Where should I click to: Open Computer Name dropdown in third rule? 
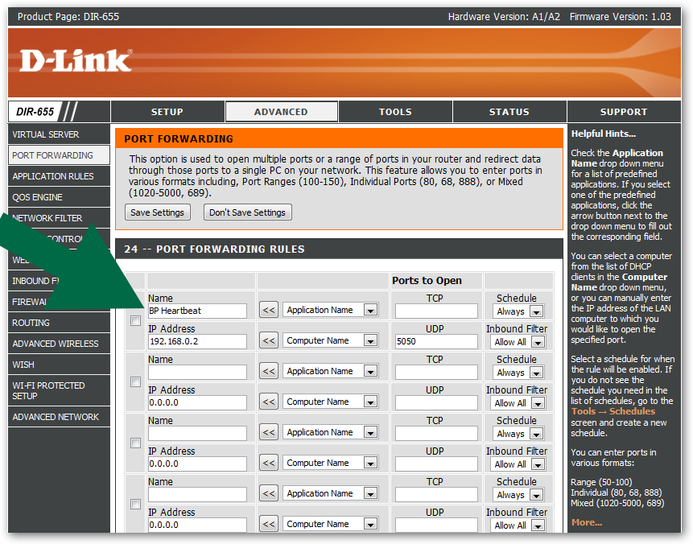click(330, 463)
